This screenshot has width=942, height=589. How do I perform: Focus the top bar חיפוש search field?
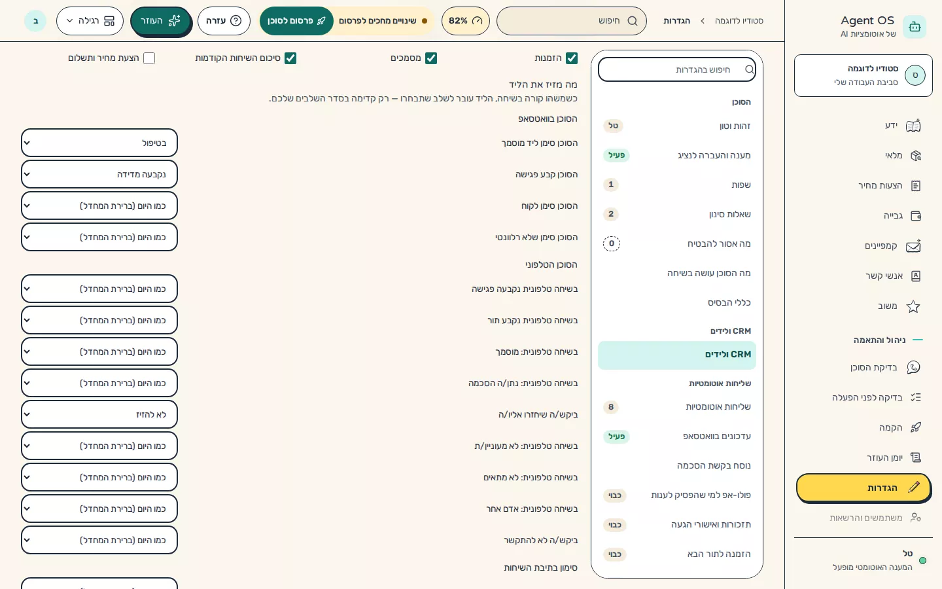pos(572,21)
